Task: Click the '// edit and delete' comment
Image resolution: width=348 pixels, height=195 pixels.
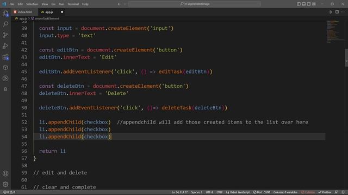Action: (60, 173)
